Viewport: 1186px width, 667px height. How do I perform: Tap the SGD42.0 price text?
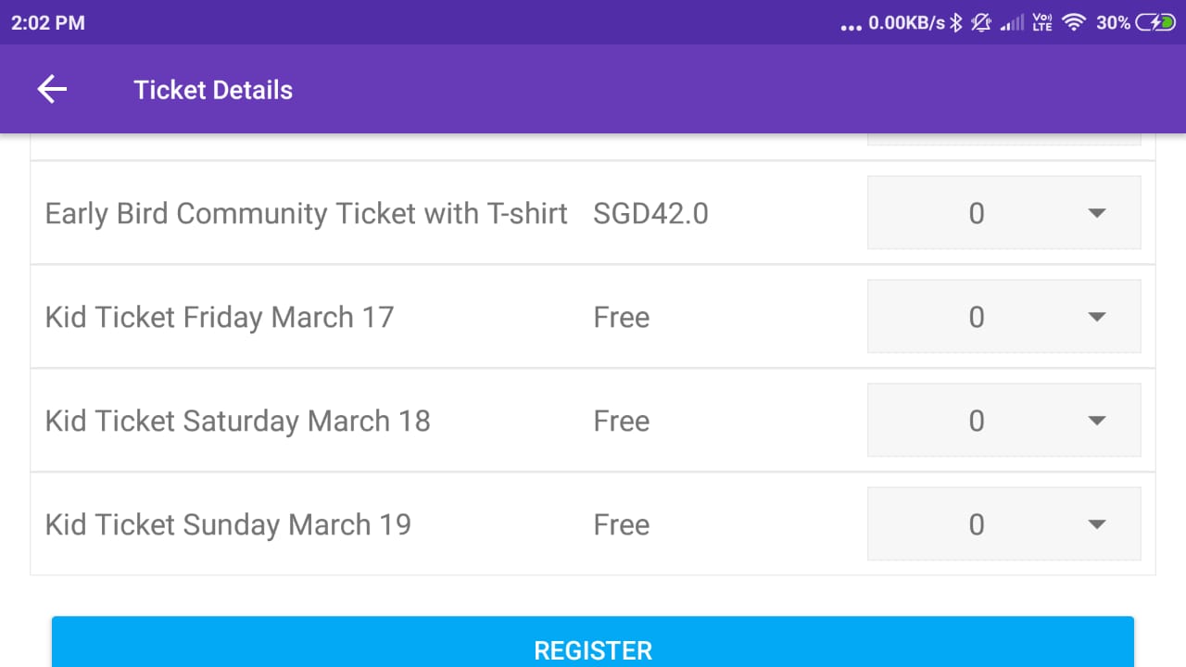(650, 213)
